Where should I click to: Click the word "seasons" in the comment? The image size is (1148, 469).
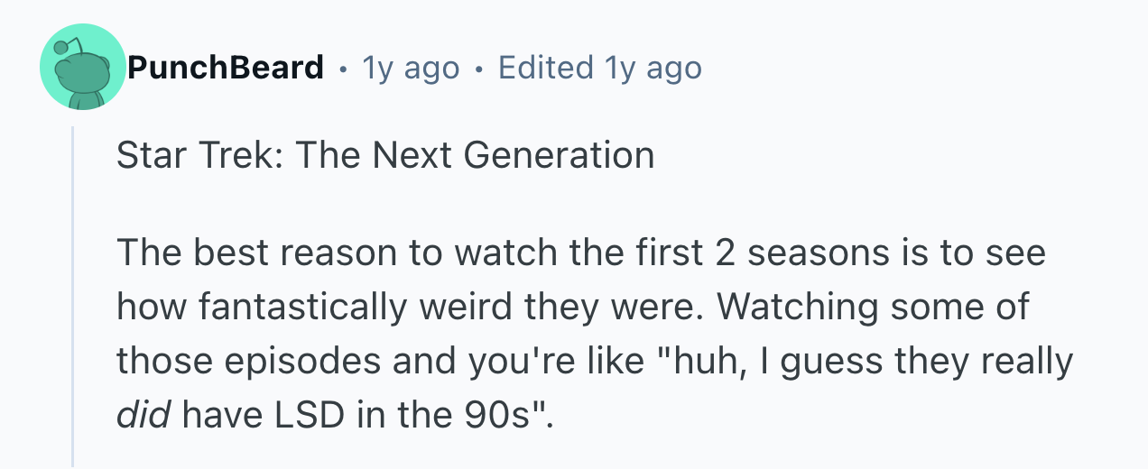coord(805,253)
